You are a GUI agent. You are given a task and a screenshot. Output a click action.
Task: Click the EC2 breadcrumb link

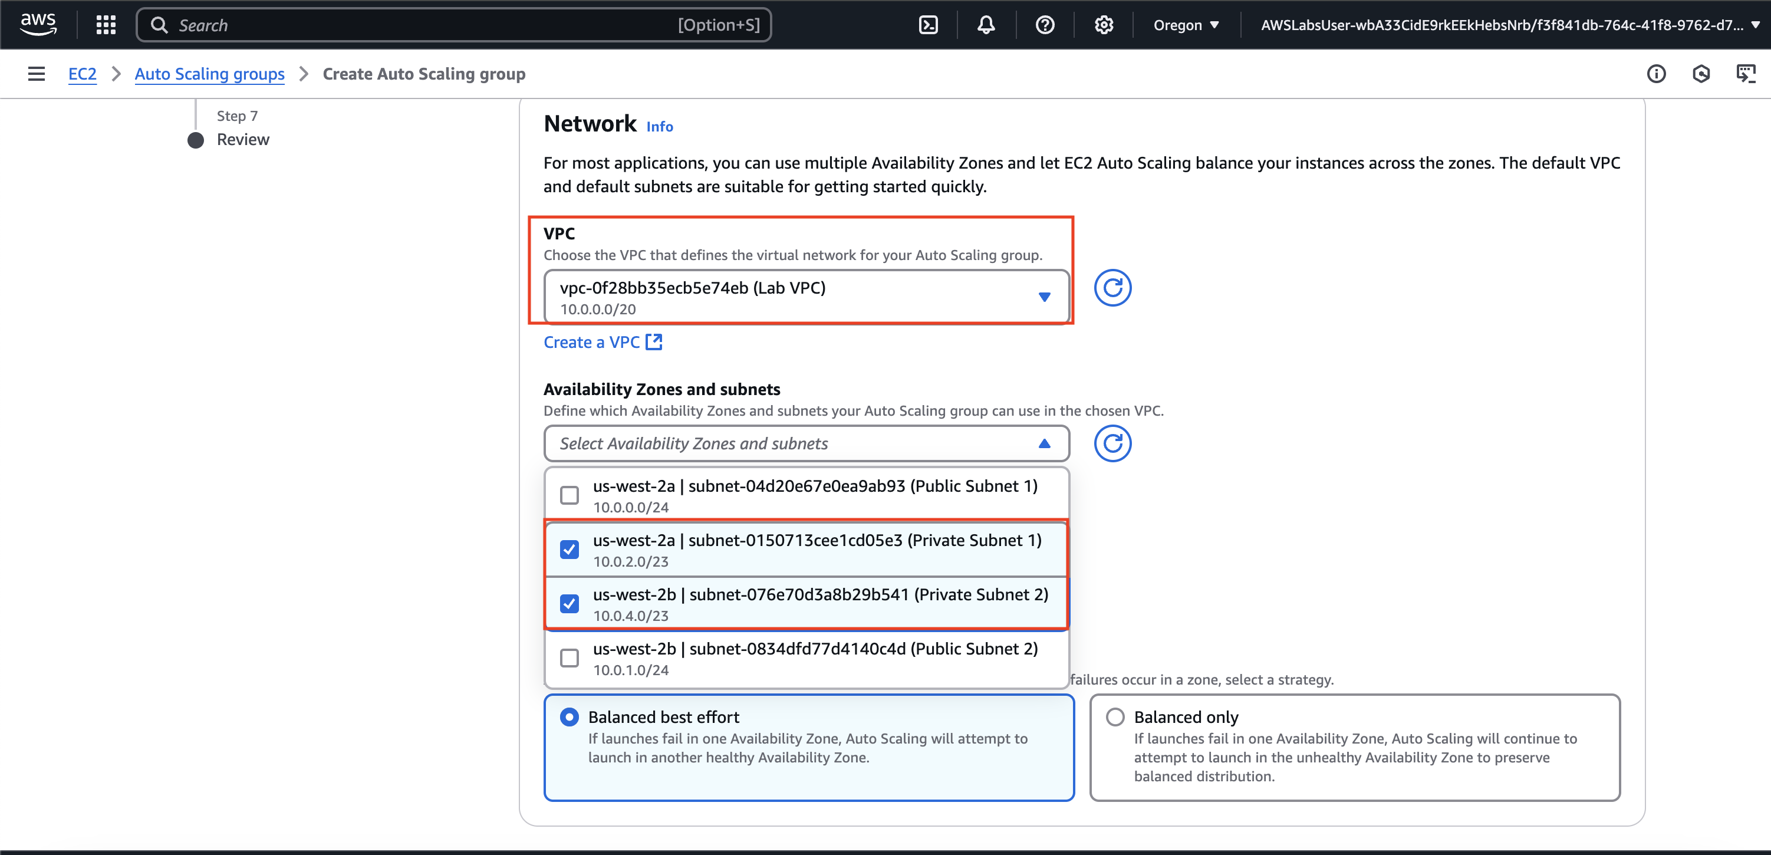pyautogui.click(x=82, y=74)
